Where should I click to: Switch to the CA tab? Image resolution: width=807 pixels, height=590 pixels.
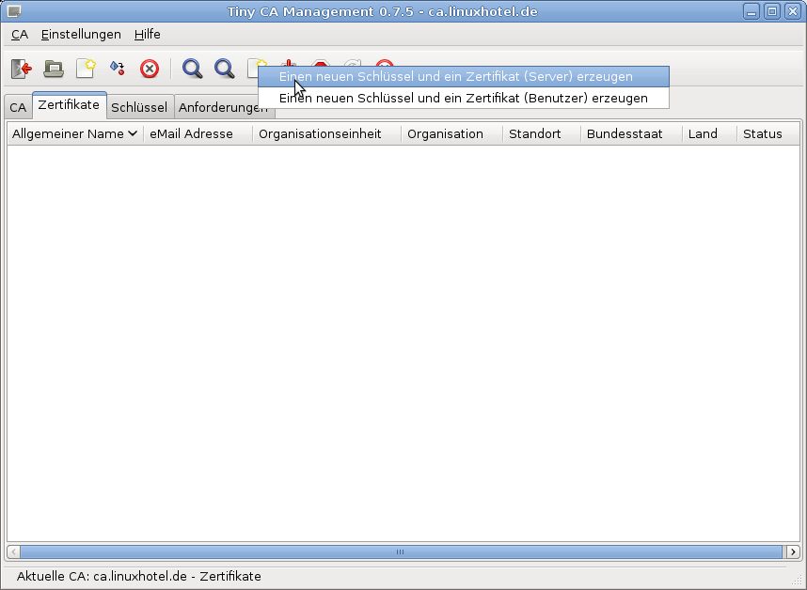[18, 107]
